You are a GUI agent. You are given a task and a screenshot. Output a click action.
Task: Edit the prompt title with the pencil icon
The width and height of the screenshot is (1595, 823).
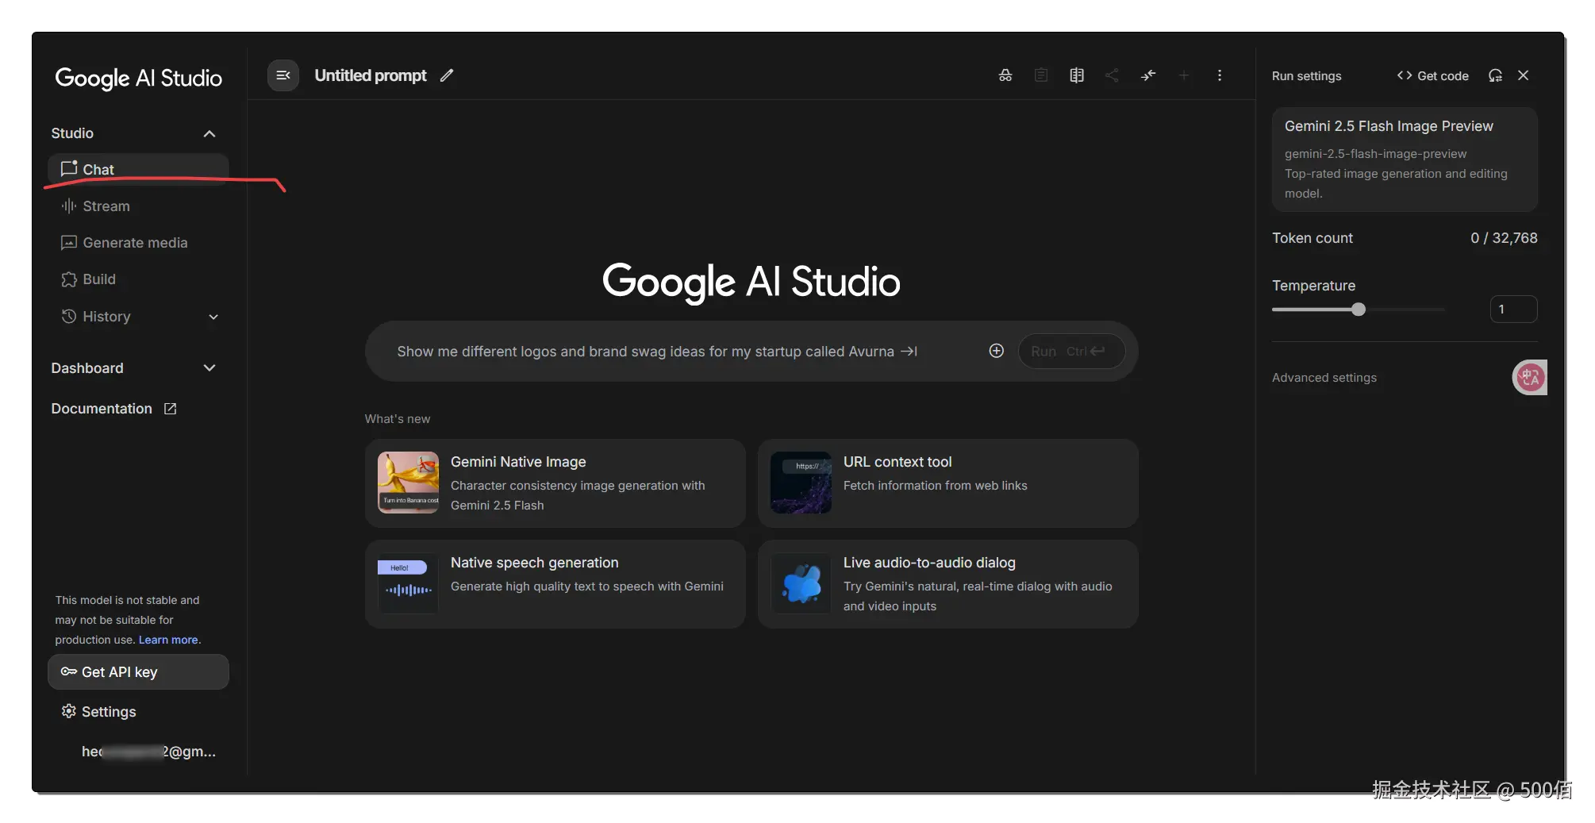(x=447, y=75)
